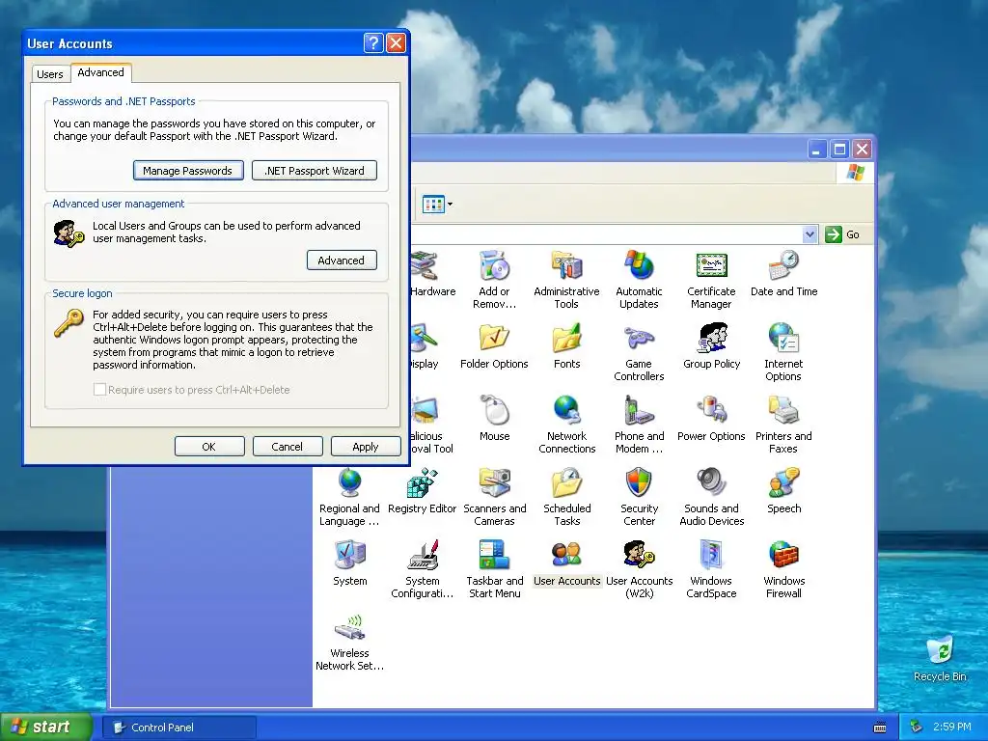Open the Add or Remove Programs icon
This screenshot has width=988, height=741.
pyautogui.click(x=495, y=266)
